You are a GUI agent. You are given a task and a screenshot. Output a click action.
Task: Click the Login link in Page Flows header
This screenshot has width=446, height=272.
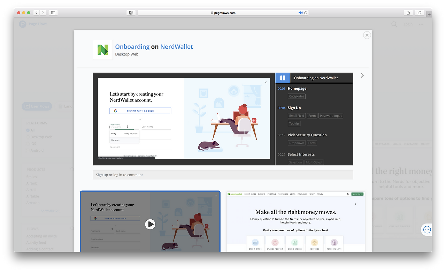[x=408, y=24]
